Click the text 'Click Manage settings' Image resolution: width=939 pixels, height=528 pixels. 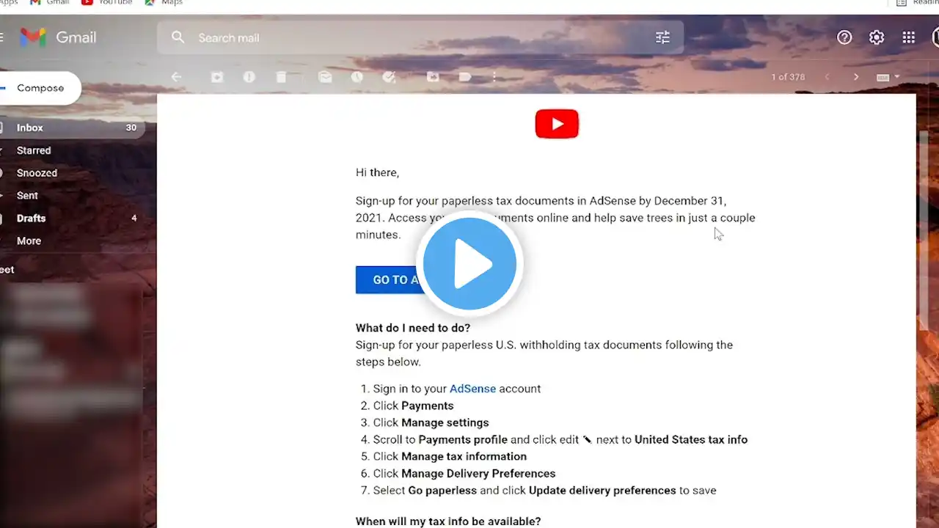431,422
